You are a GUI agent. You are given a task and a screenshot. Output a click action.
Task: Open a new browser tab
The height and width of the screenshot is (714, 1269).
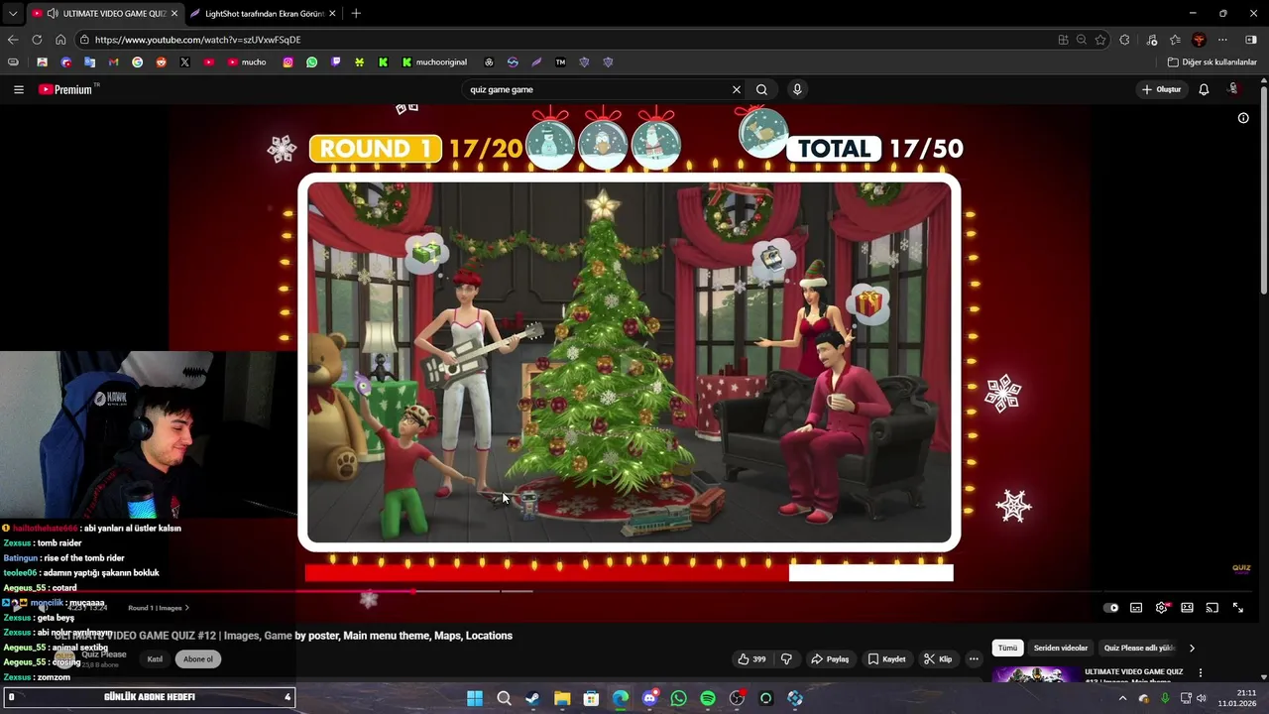[x=356, y=13]
